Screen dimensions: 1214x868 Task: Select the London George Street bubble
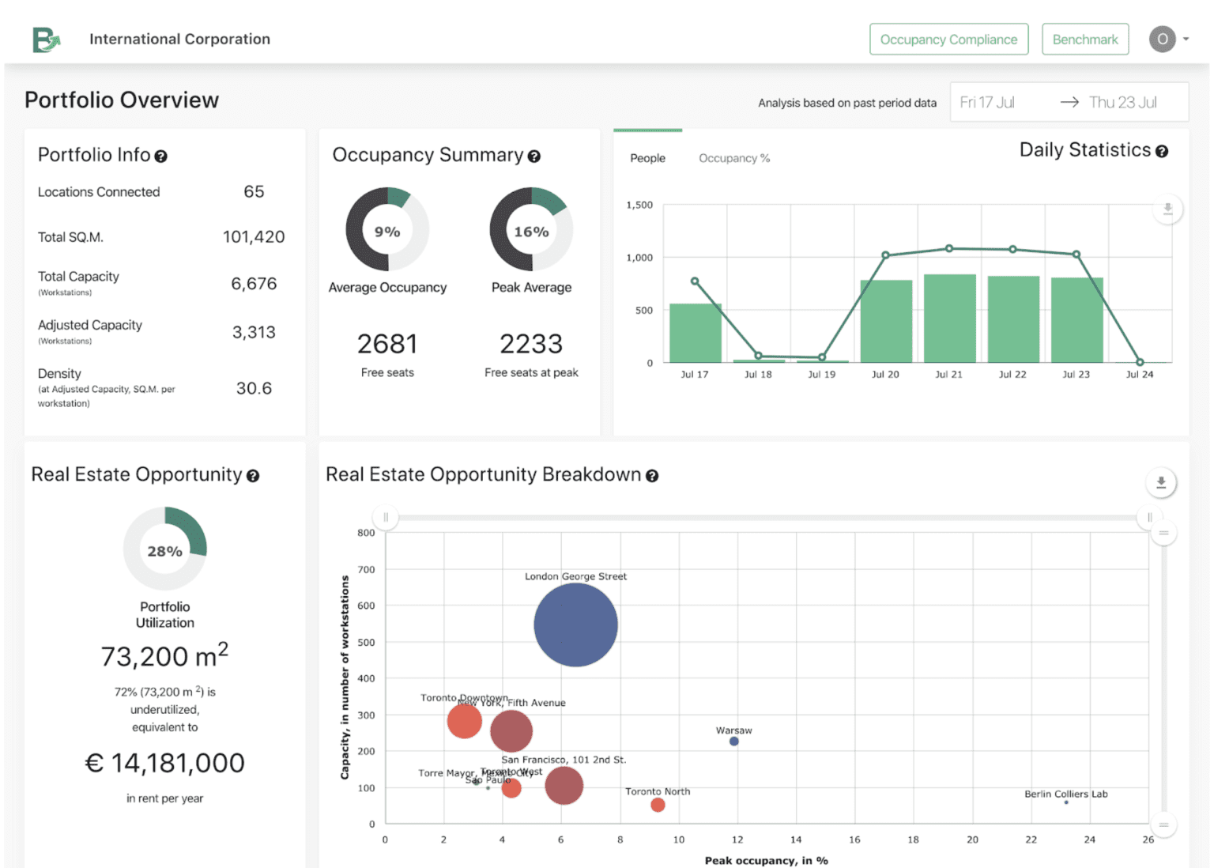(575, 625)
